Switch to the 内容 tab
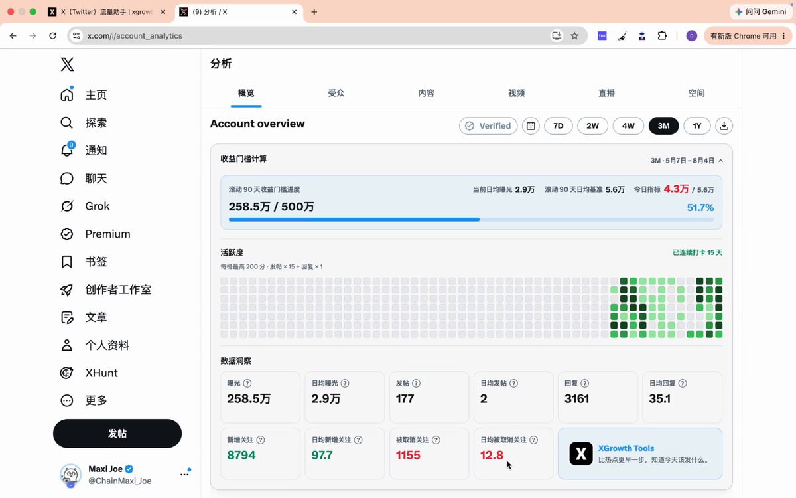This screenshot has width=796, height=498. 427,94
